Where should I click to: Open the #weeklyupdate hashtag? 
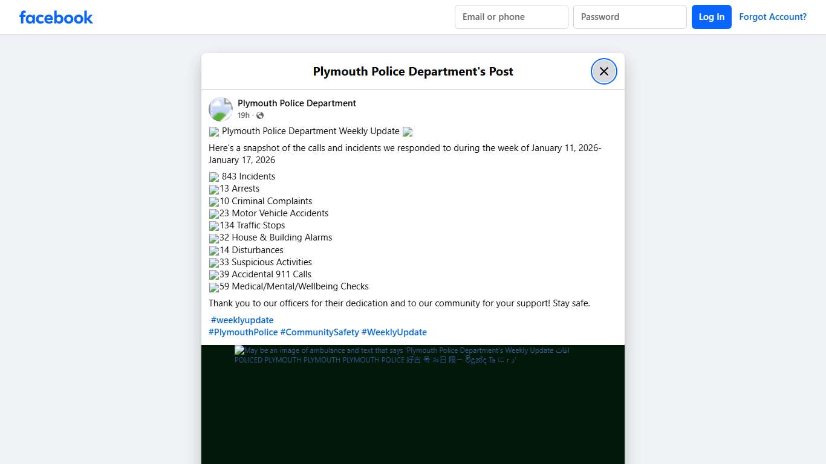click(x=242, y=320)
